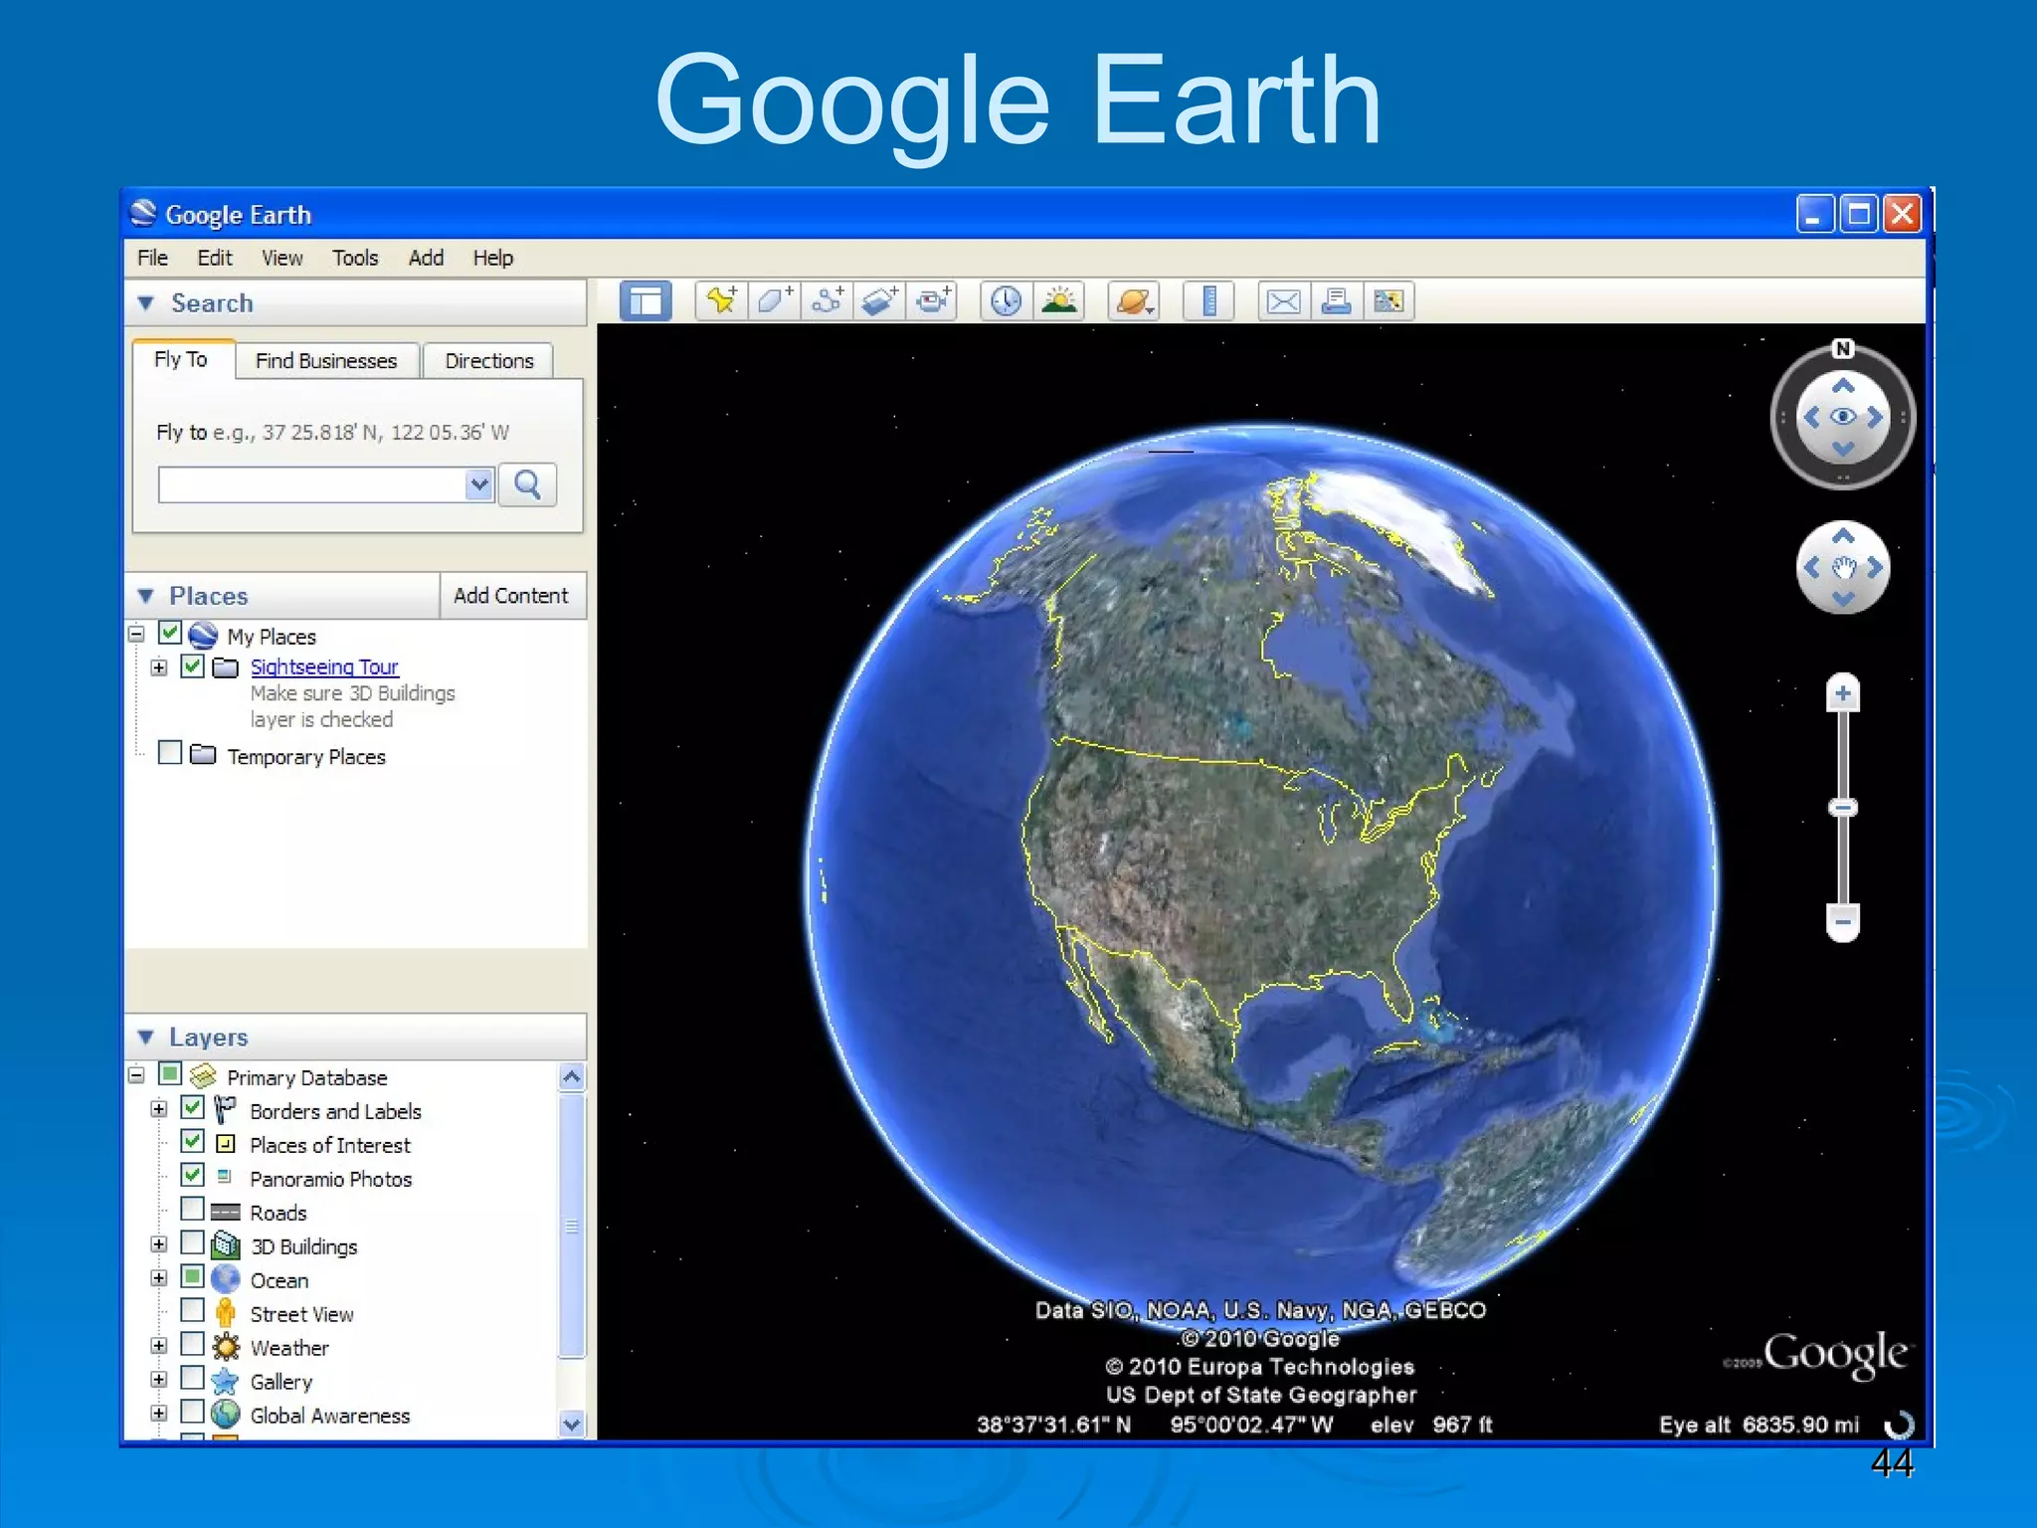Switch to the Find Businesses tab

pyautogui.click(x=326, y=361)
